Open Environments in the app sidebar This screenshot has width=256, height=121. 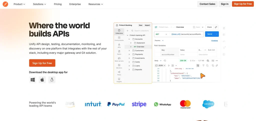119,39
